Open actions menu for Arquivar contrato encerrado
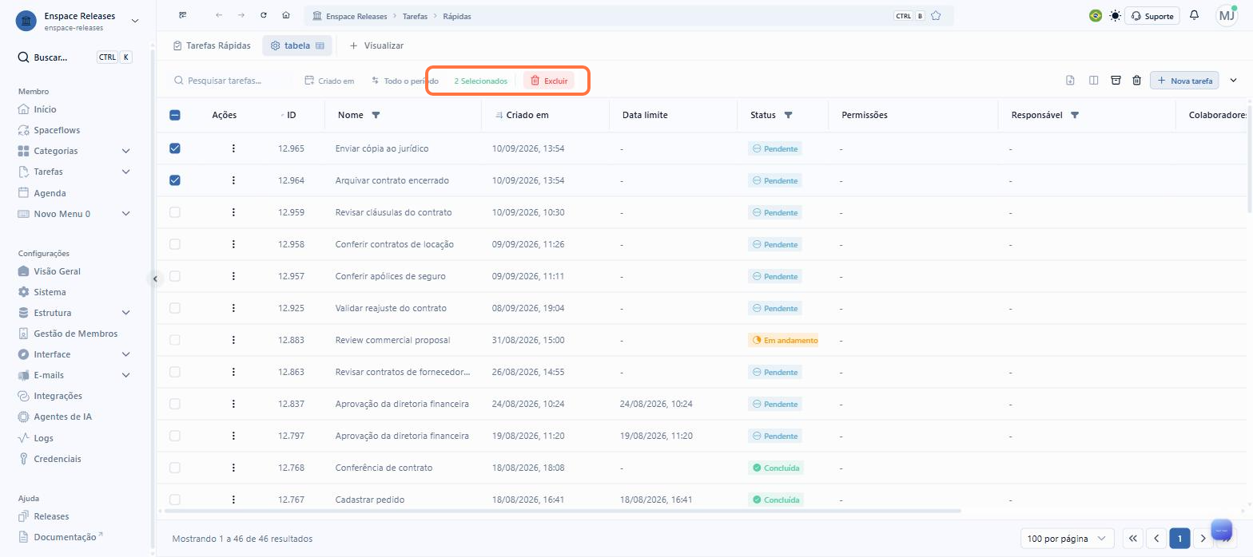 click(233, 180)
